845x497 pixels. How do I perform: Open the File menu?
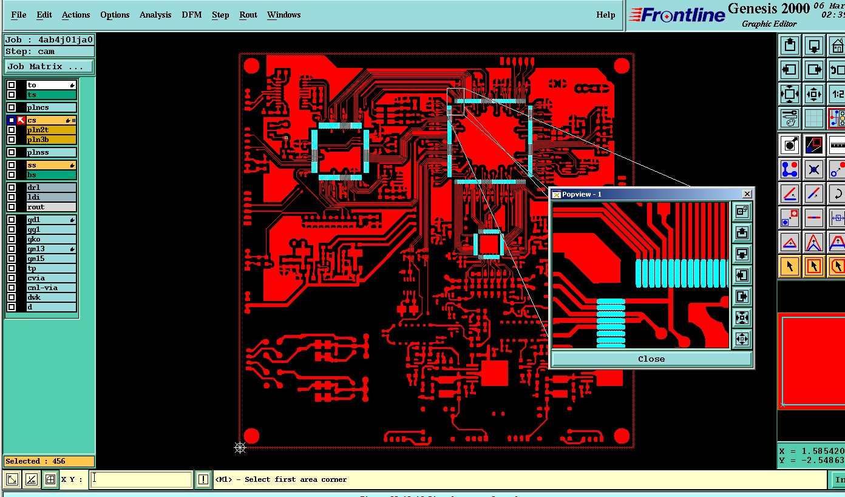(x=19, y=15)
